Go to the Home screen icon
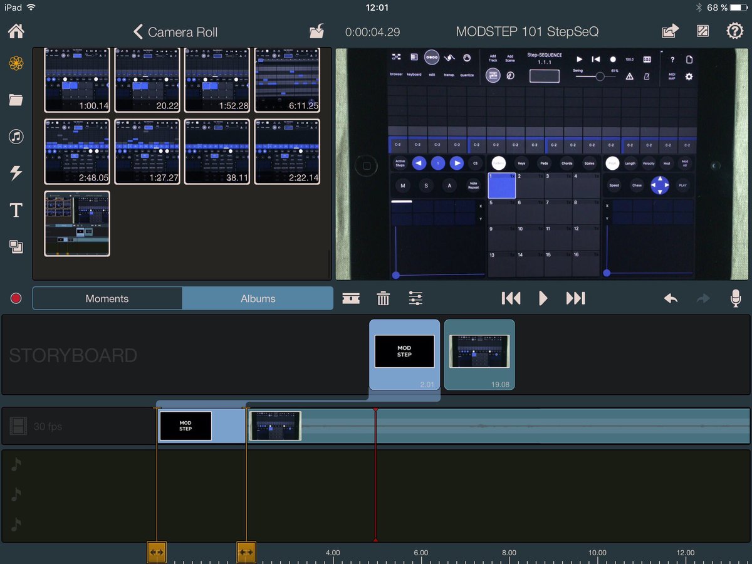This screenshot has width=752, height=564. (16, 31)
